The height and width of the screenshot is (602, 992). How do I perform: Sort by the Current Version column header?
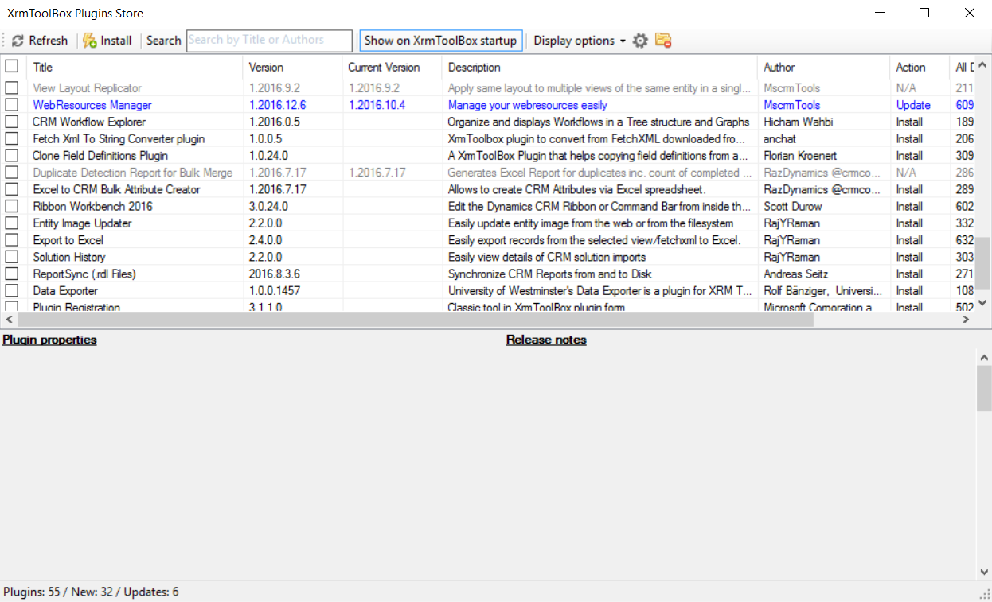point(392,67)
